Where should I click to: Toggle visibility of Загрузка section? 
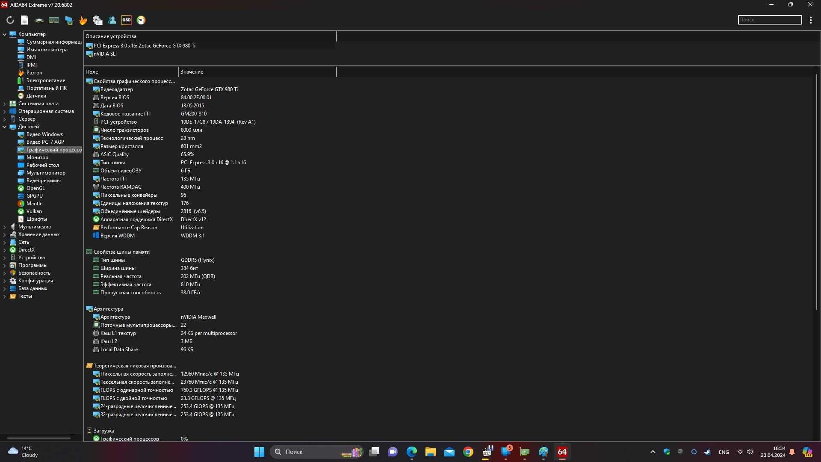[89, 430]
